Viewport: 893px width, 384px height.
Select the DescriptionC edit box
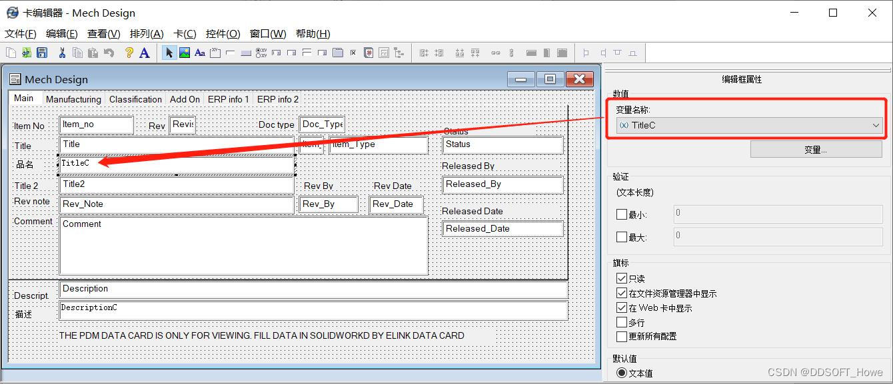pos(313,310)
